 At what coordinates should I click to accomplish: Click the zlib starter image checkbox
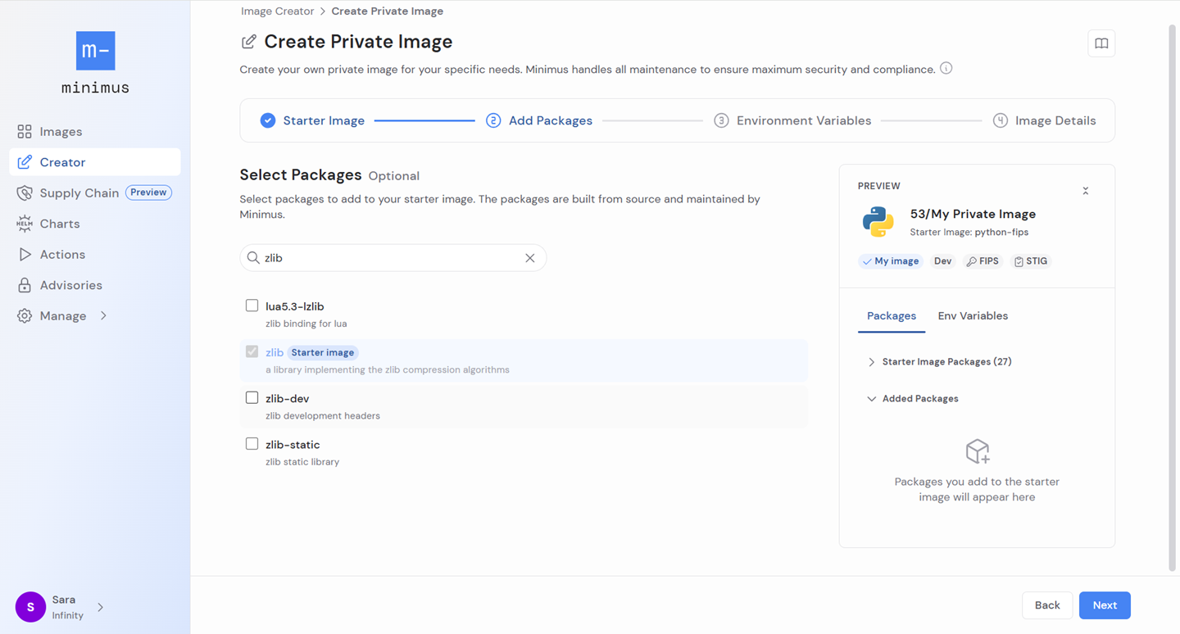pos(252,351)
